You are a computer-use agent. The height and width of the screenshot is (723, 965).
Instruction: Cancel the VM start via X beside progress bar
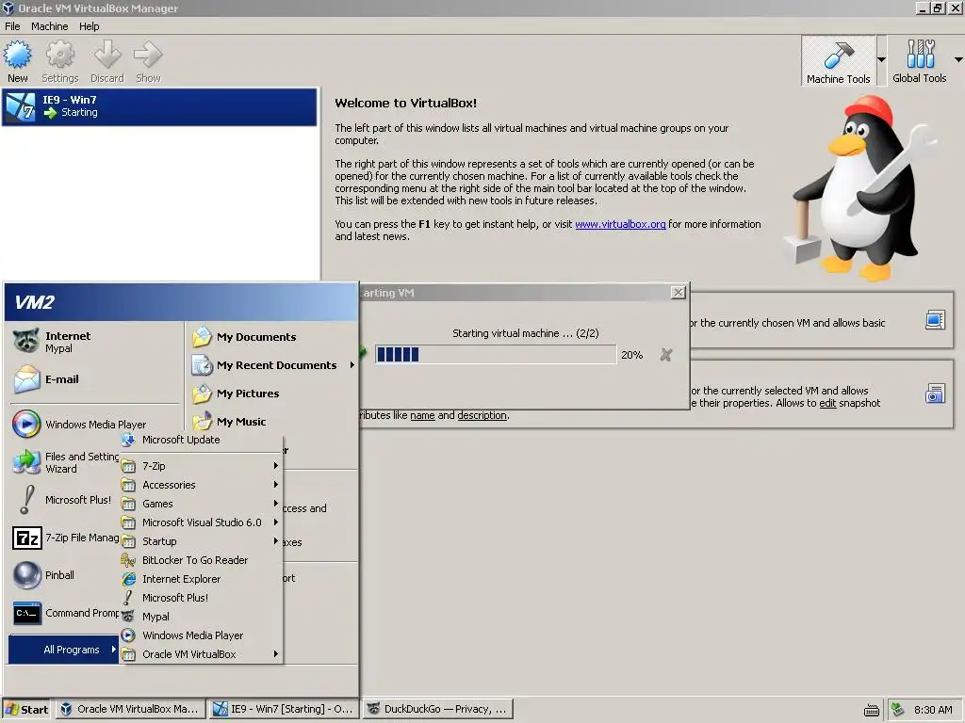coord(666,355)
